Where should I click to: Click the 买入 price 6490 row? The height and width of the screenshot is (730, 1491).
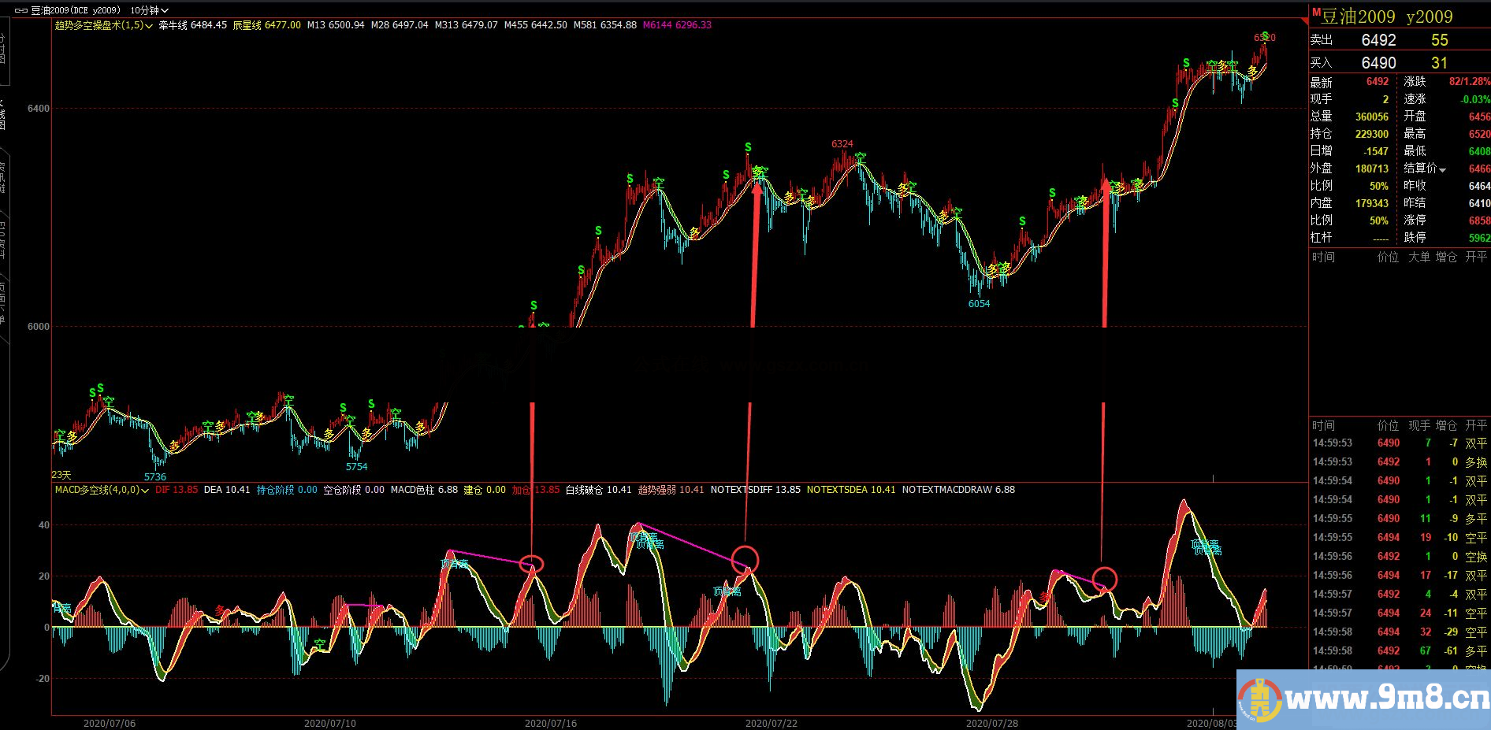[x=1400, y=63]
